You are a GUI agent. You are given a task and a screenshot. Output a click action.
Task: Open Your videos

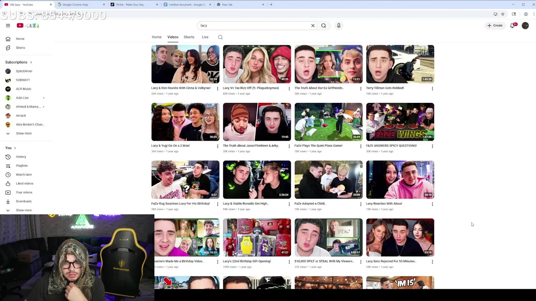pyautogui.click(x=25, y=192)
